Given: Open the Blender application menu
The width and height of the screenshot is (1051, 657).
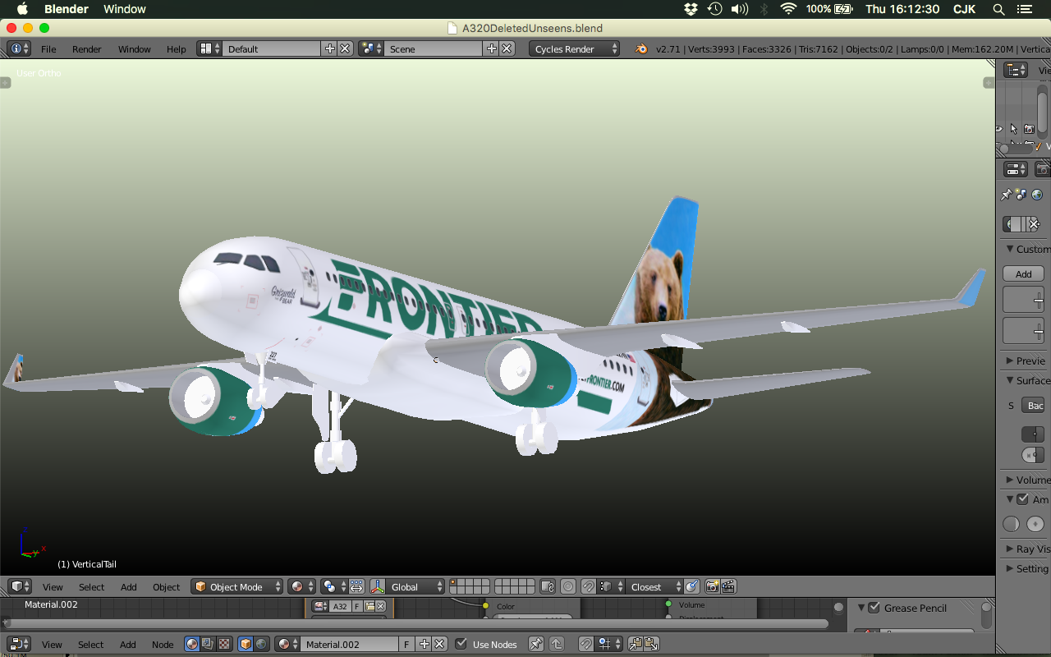Looking at the screenshot, I should coord(67,9).
